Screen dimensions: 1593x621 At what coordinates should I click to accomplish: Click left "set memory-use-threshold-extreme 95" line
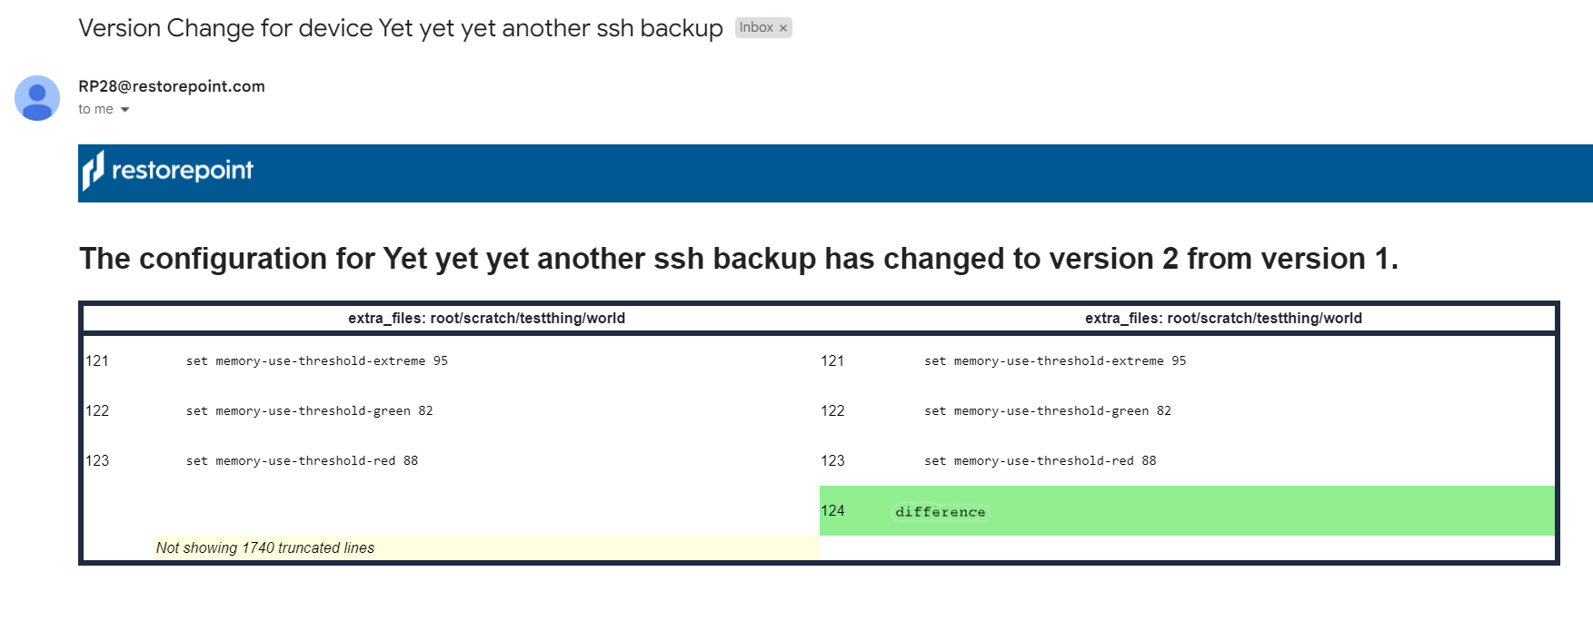click(317, 361)
